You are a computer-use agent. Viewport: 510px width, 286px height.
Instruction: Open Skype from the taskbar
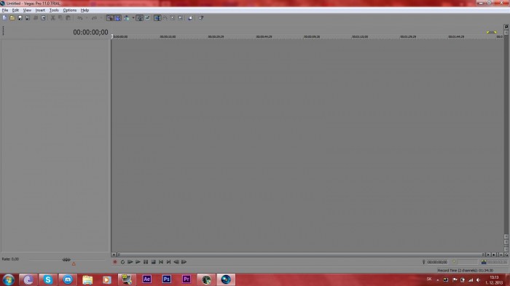48,279
